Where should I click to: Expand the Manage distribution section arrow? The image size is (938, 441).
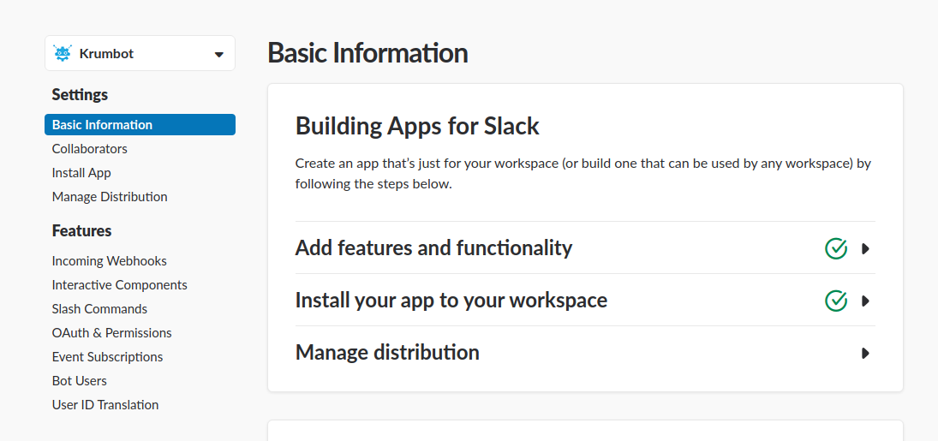(x=865, y=353)
